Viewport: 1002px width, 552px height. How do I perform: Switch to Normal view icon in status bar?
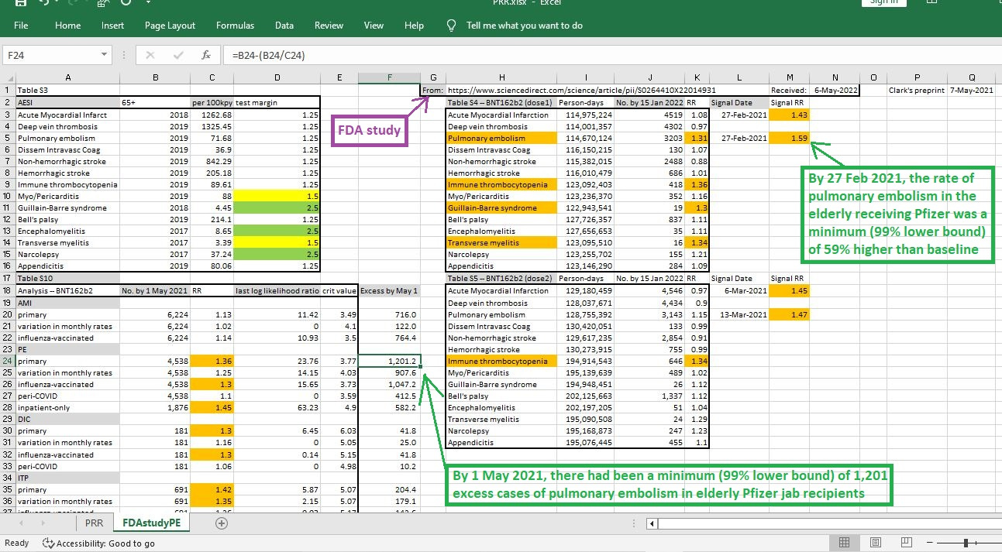tap(845, 543)
